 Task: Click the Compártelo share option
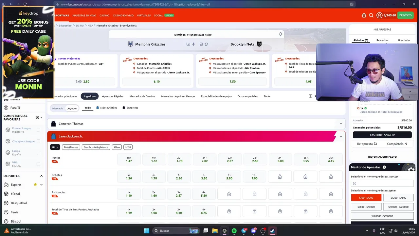coord(397,144)
